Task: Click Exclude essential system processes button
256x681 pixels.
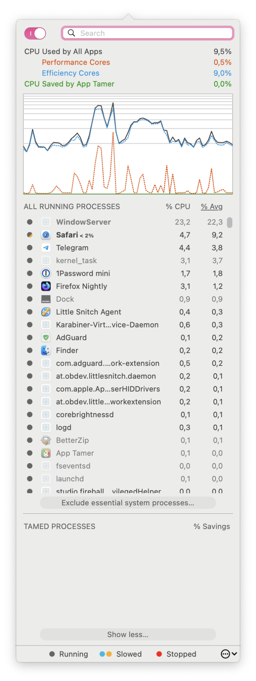Action: pyautogui.click(x=128, y=503)
